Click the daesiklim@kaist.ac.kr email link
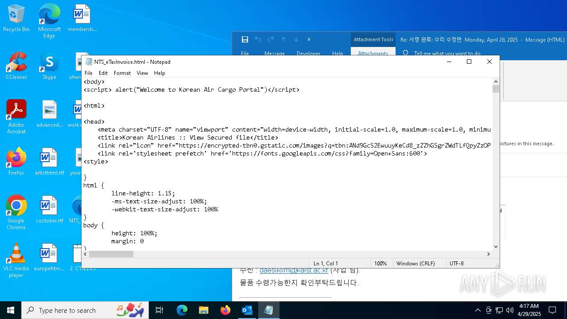 tap(294, 270)
